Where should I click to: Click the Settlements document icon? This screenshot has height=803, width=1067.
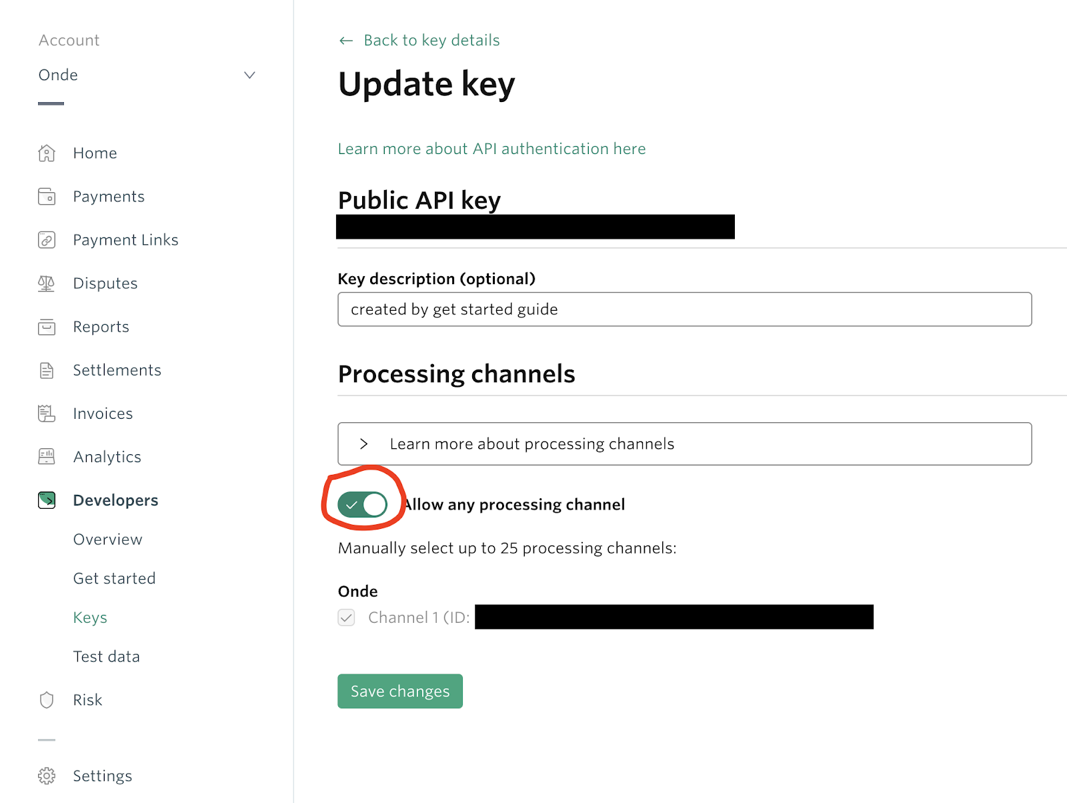47,370
